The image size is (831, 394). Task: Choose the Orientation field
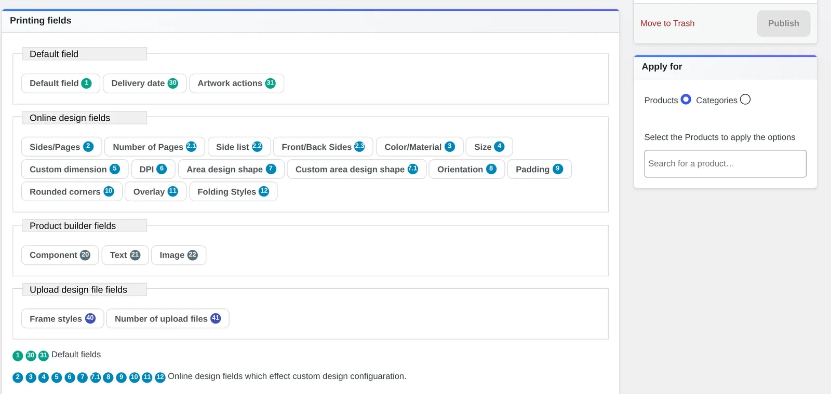coord(467,169)
